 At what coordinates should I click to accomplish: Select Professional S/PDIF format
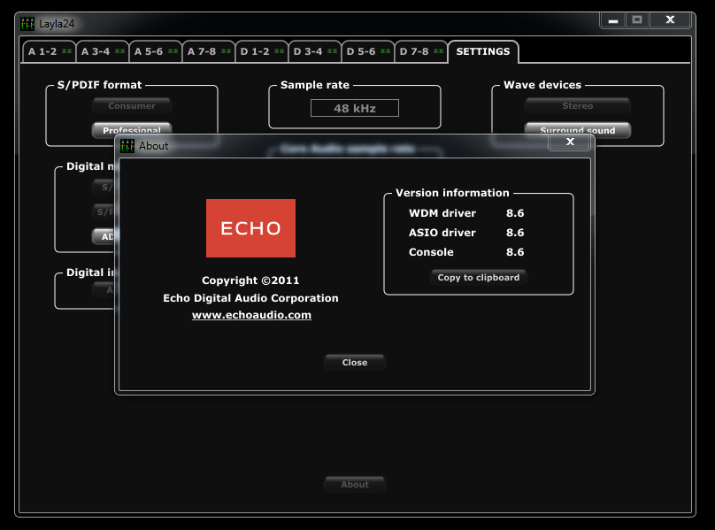pyautogui.click(x=132, y=128)
